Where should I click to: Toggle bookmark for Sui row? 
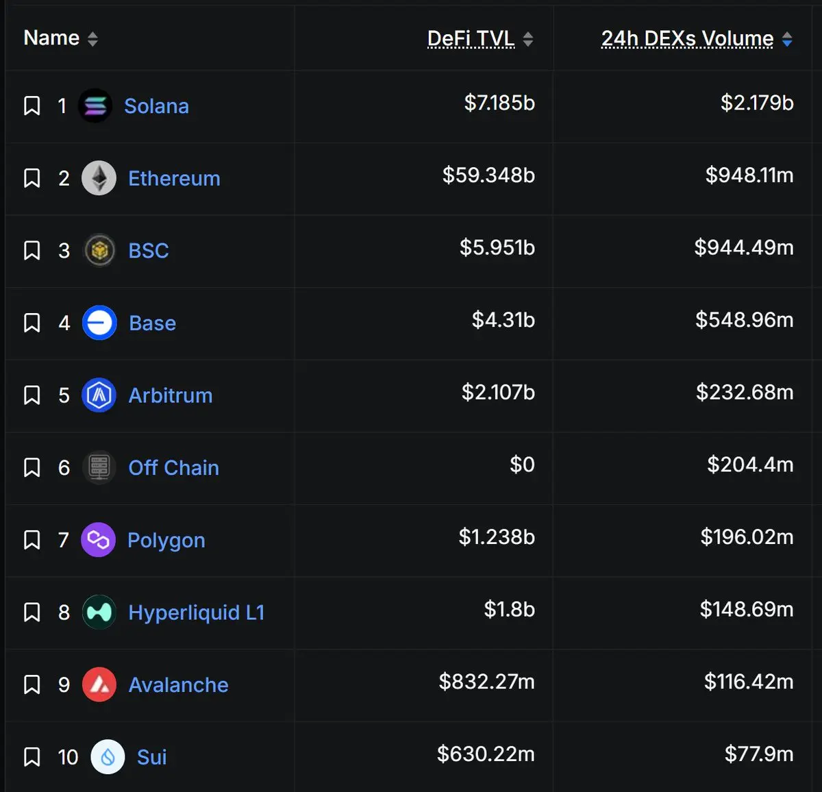32,757
